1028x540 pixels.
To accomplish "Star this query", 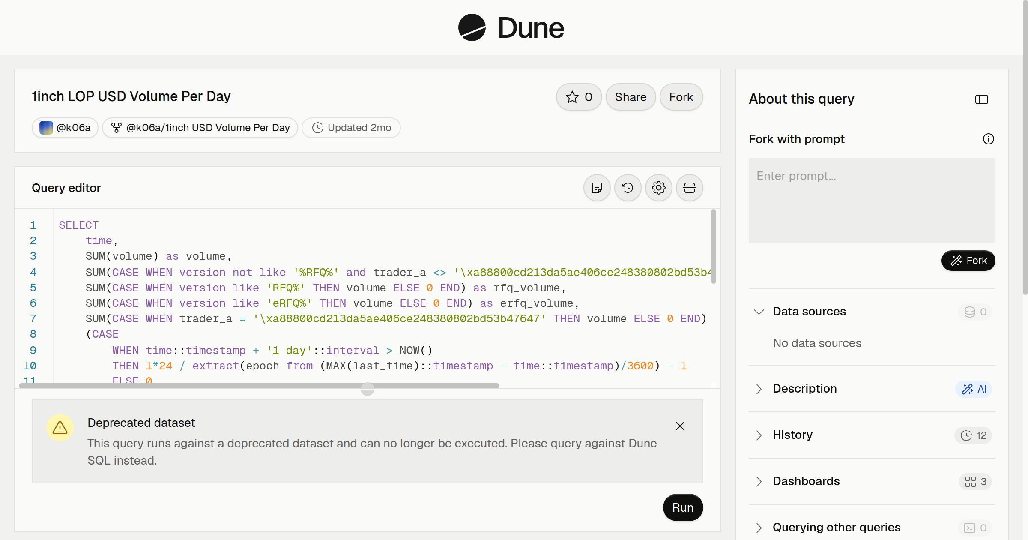I will [x=579, y=97].
